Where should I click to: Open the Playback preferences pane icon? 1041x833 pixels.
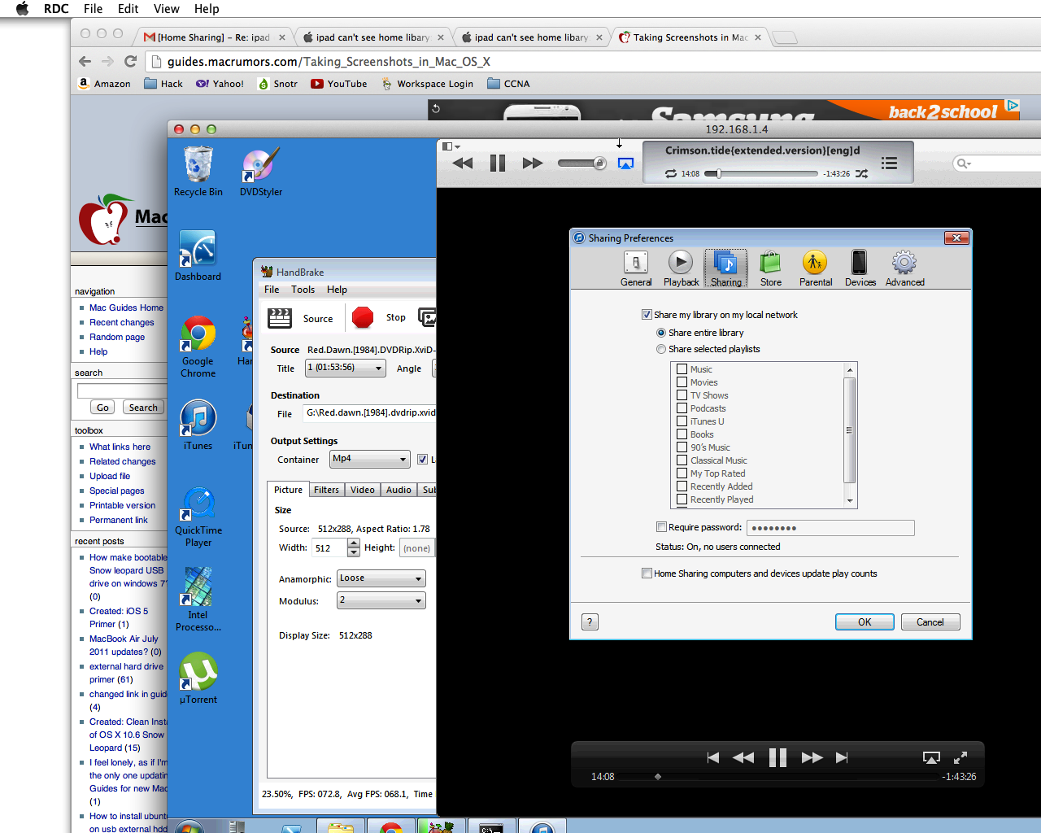pyautogui.click(x=681, y=262)
